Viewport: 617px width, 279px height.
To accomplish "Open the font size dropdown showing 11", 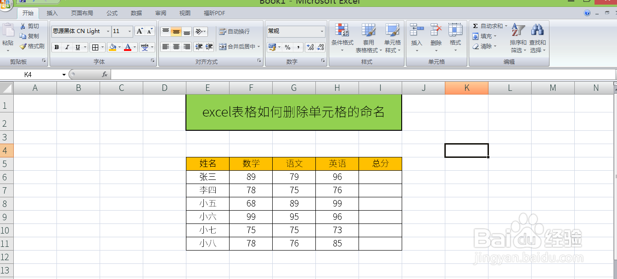I will [x=129, y=31].
